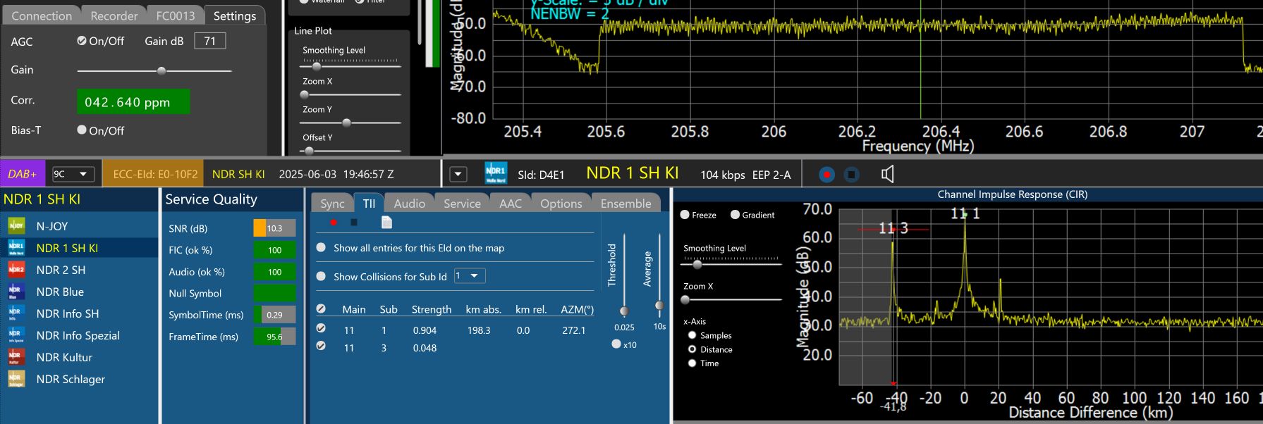Open the Sub Id collisions dropdown

pos(470,276)
